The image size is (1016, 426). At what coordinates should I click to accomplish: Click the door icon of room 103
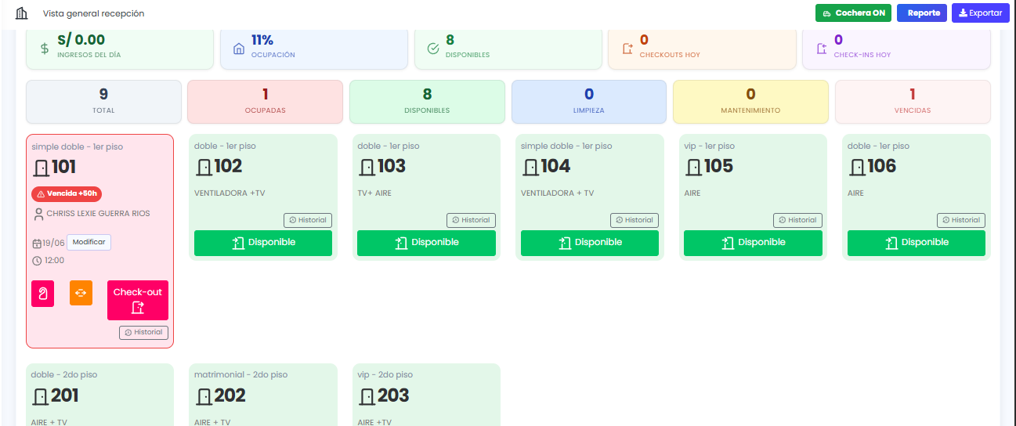pos(367,167)
